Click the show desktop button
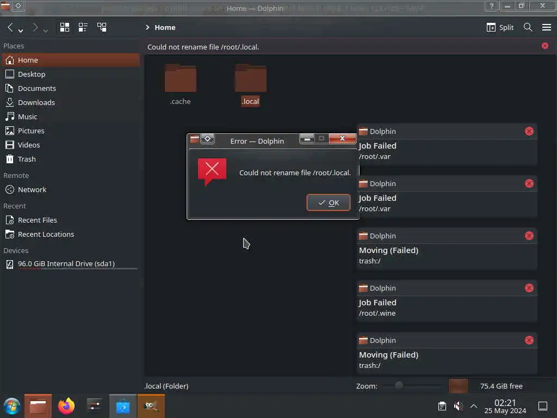 543,406
